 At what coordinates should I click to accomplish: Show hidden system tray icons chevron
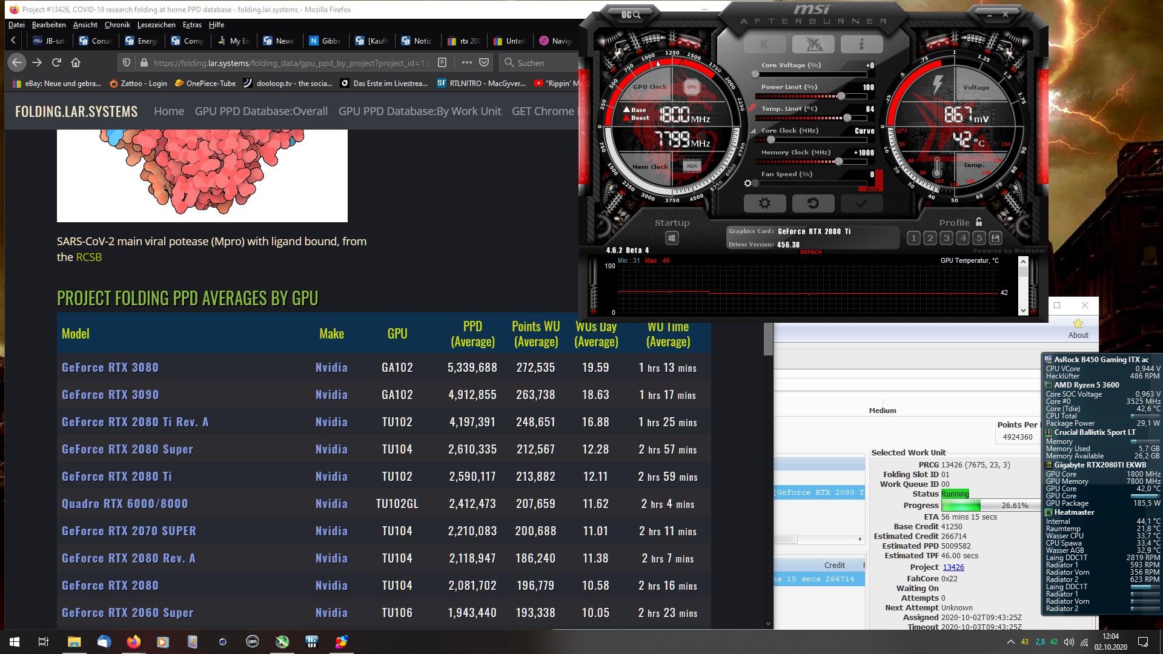[1010, 642]
